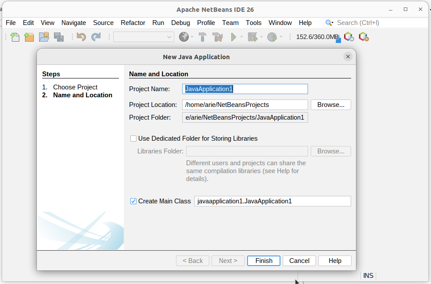Enable Use Dedicated Folder for Storing Libraries

(x=133, y=138)
